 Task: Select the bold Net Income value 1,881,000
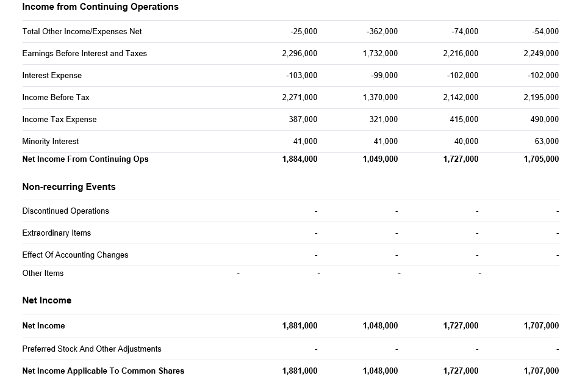click(300, 325)
